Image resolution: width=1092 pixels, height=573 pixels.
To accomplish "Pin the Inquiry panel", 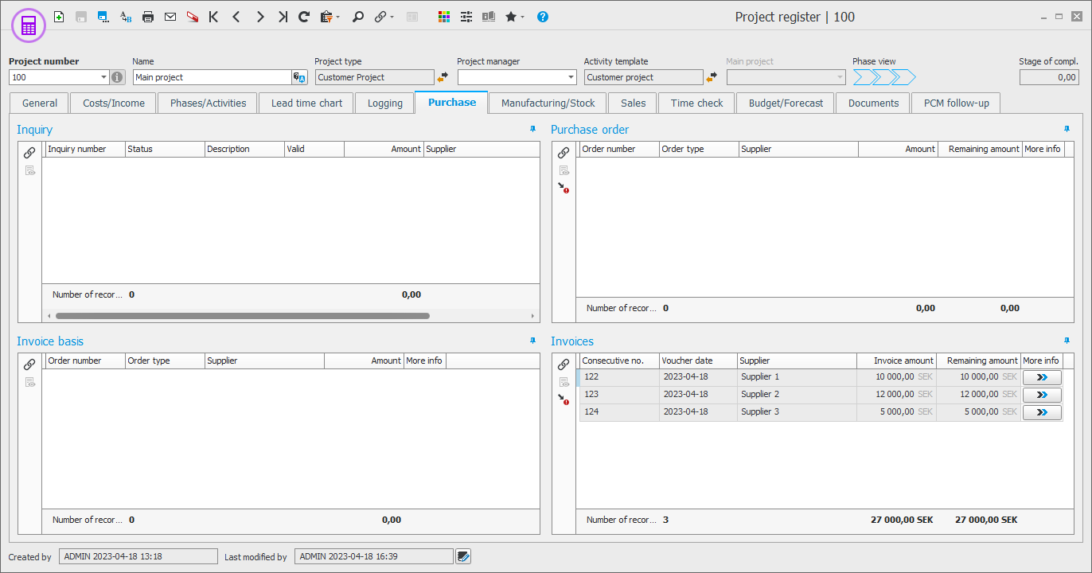I will coord(532,129).
